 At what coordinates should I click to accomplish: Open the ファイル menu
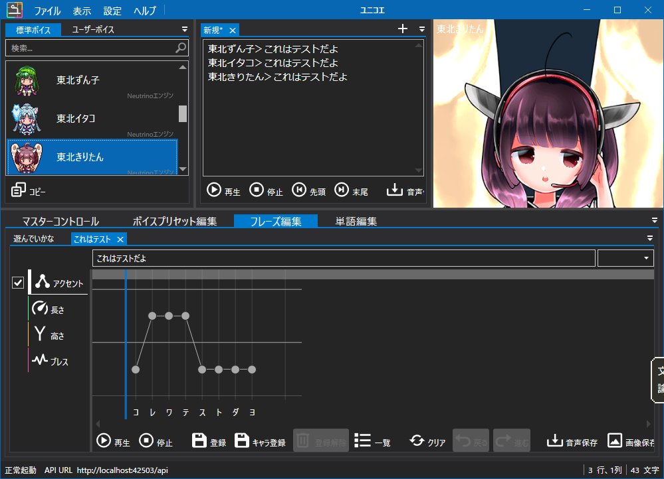click(x=47, y=11)
